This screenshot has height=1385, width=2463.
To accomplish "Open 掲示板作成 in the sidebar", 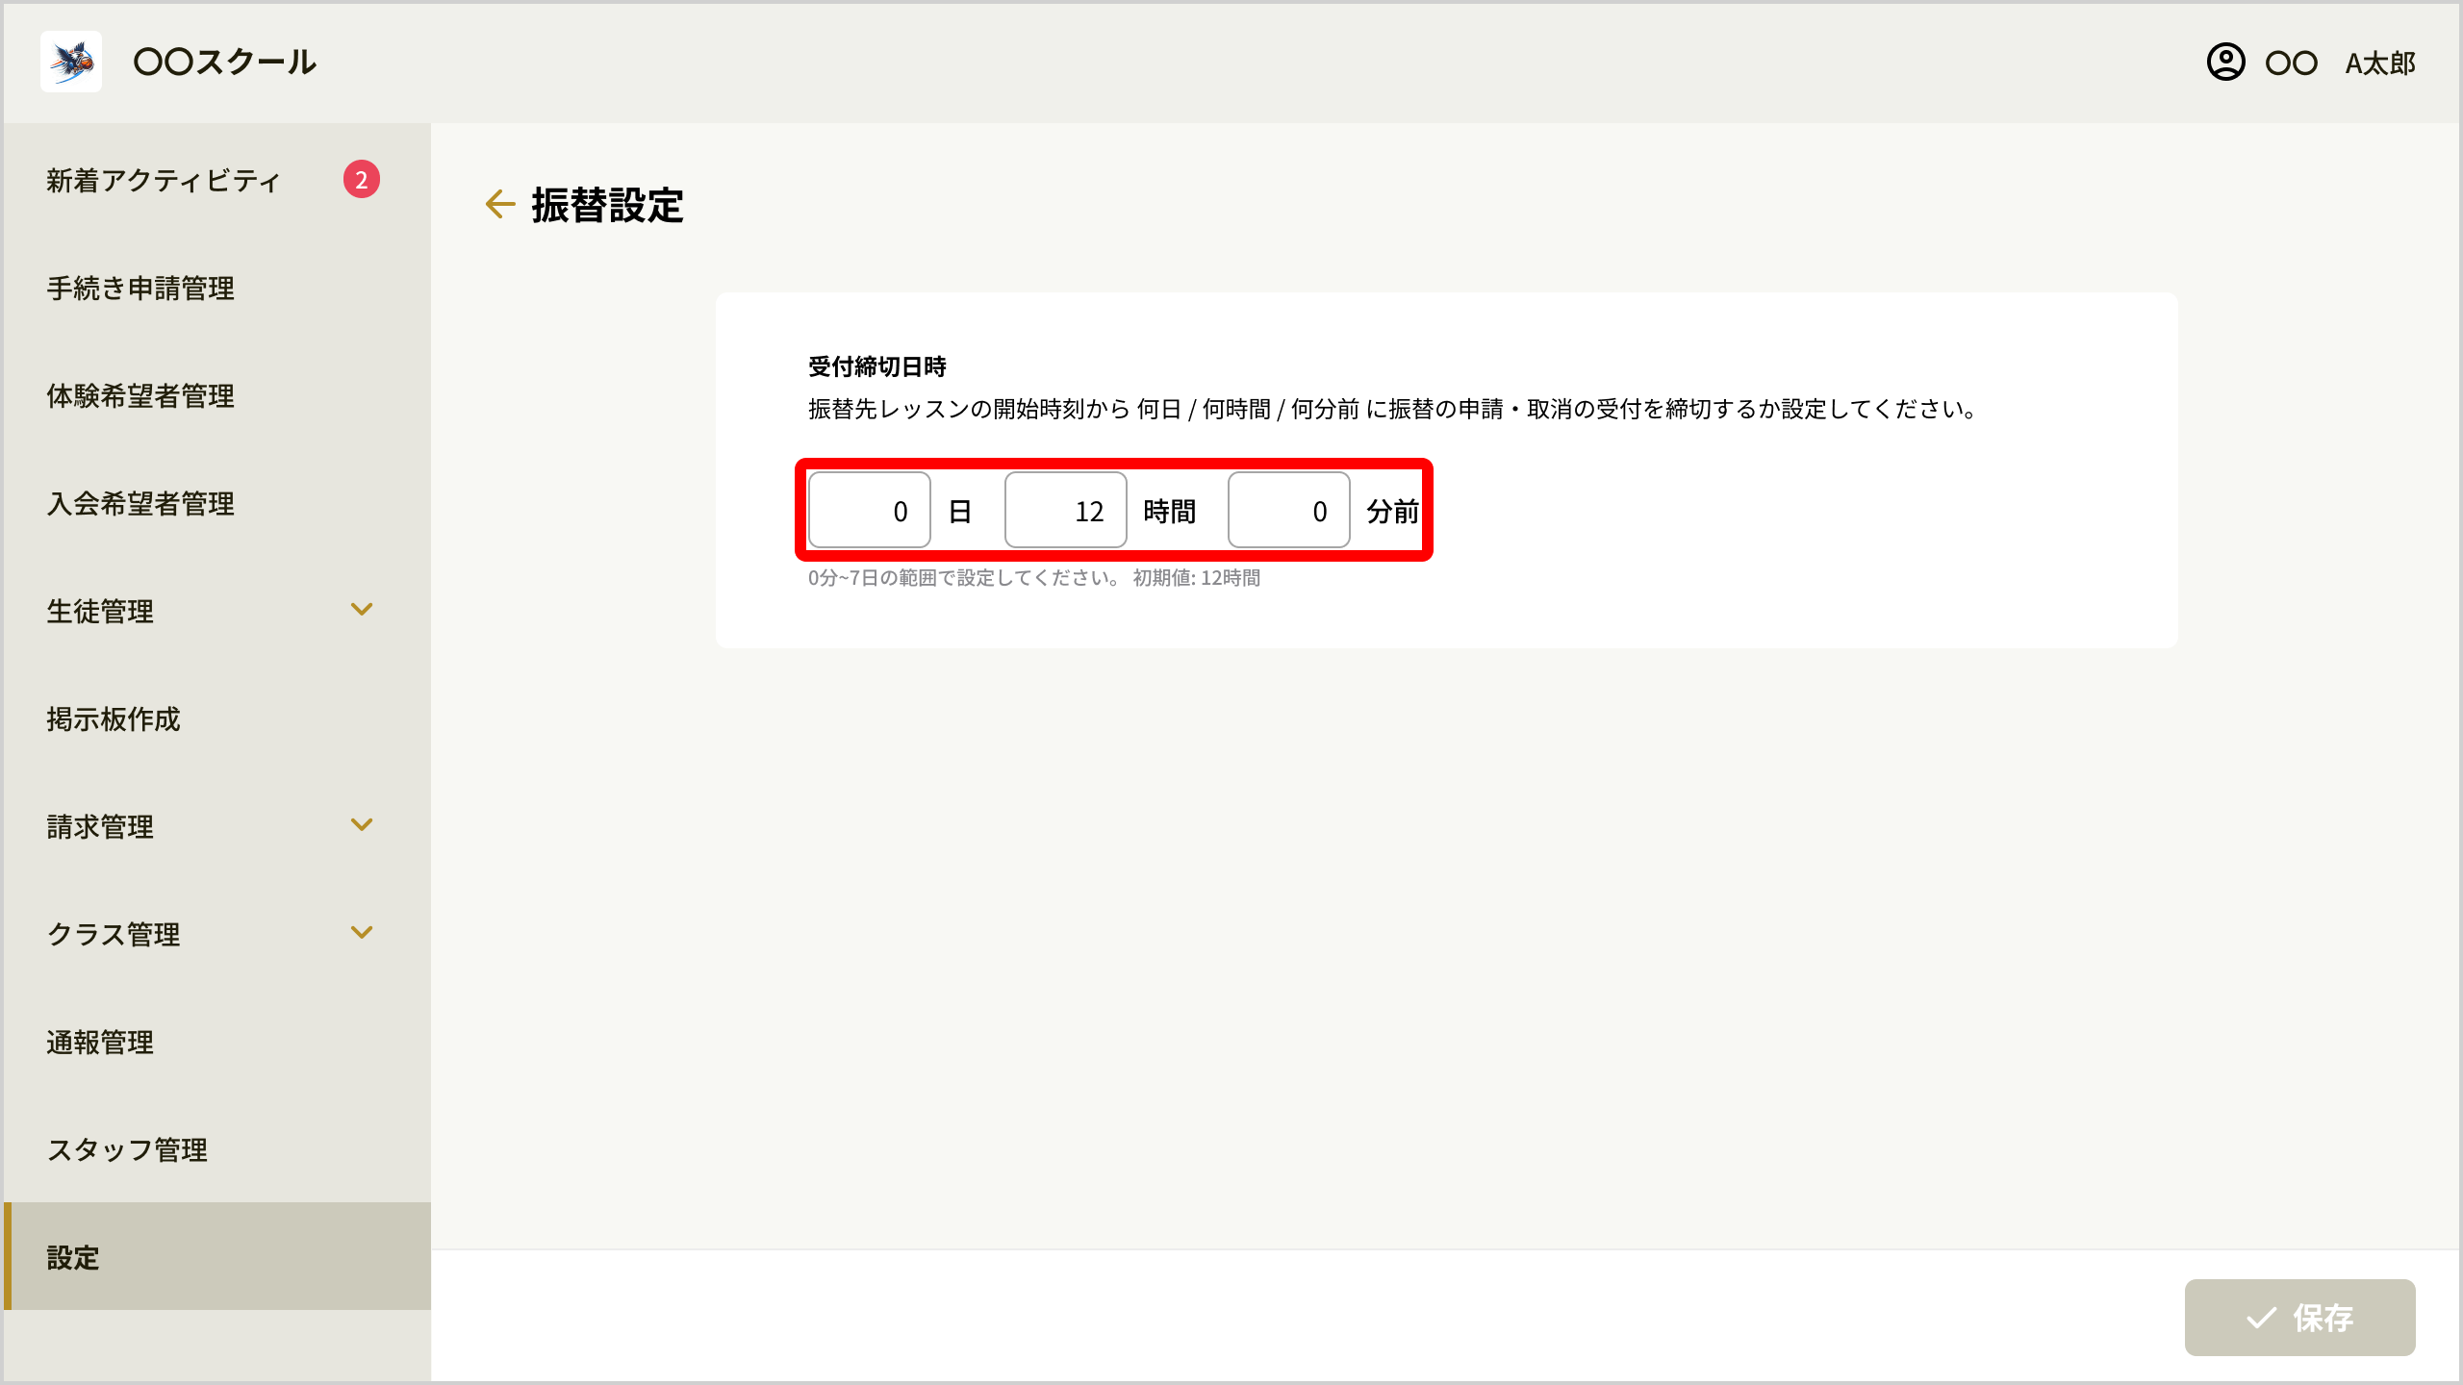I will (217, 718).
